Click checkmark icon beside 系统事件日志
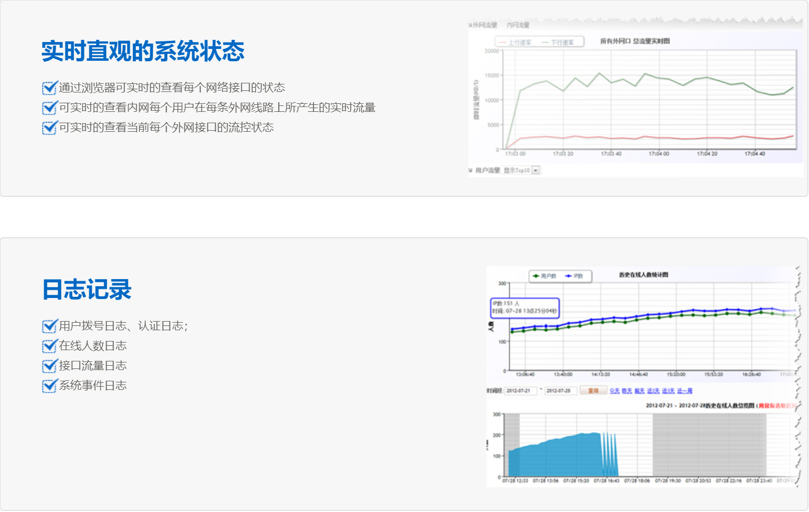This screenshot has height=512, width=809. (x=50, y=386)
